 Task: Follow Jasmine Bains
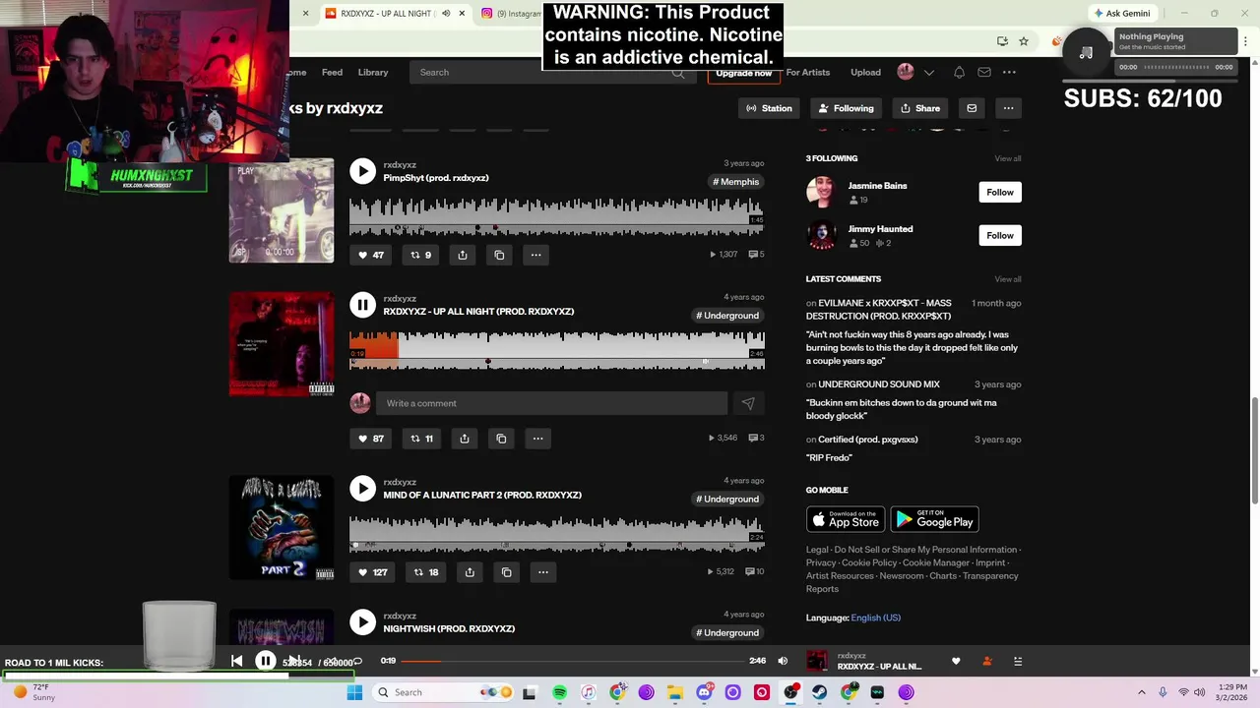pyautogui.click(x=1000, y=192)
